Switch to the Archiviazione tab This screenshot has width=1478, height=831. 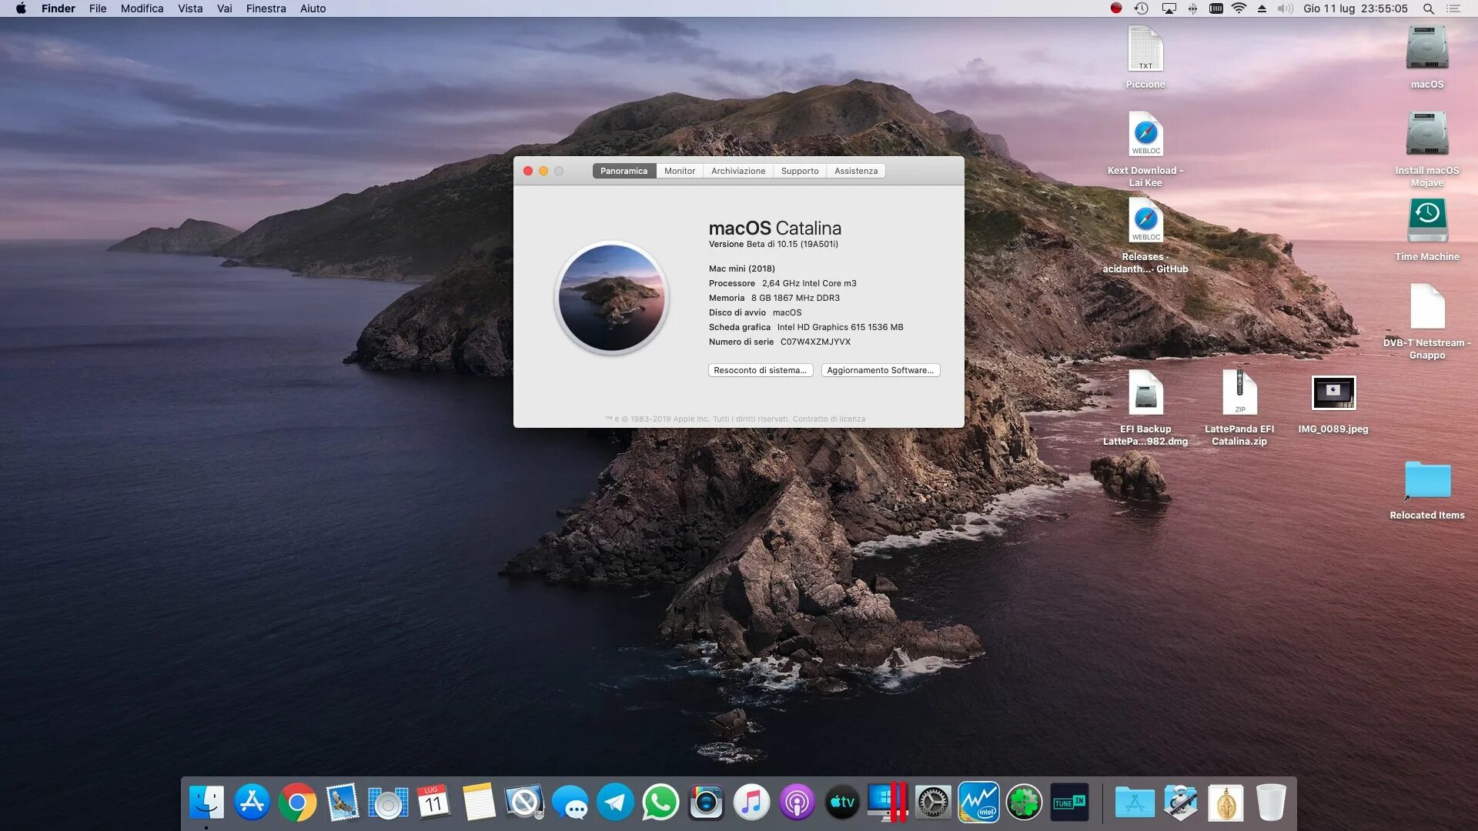point(737,171)
